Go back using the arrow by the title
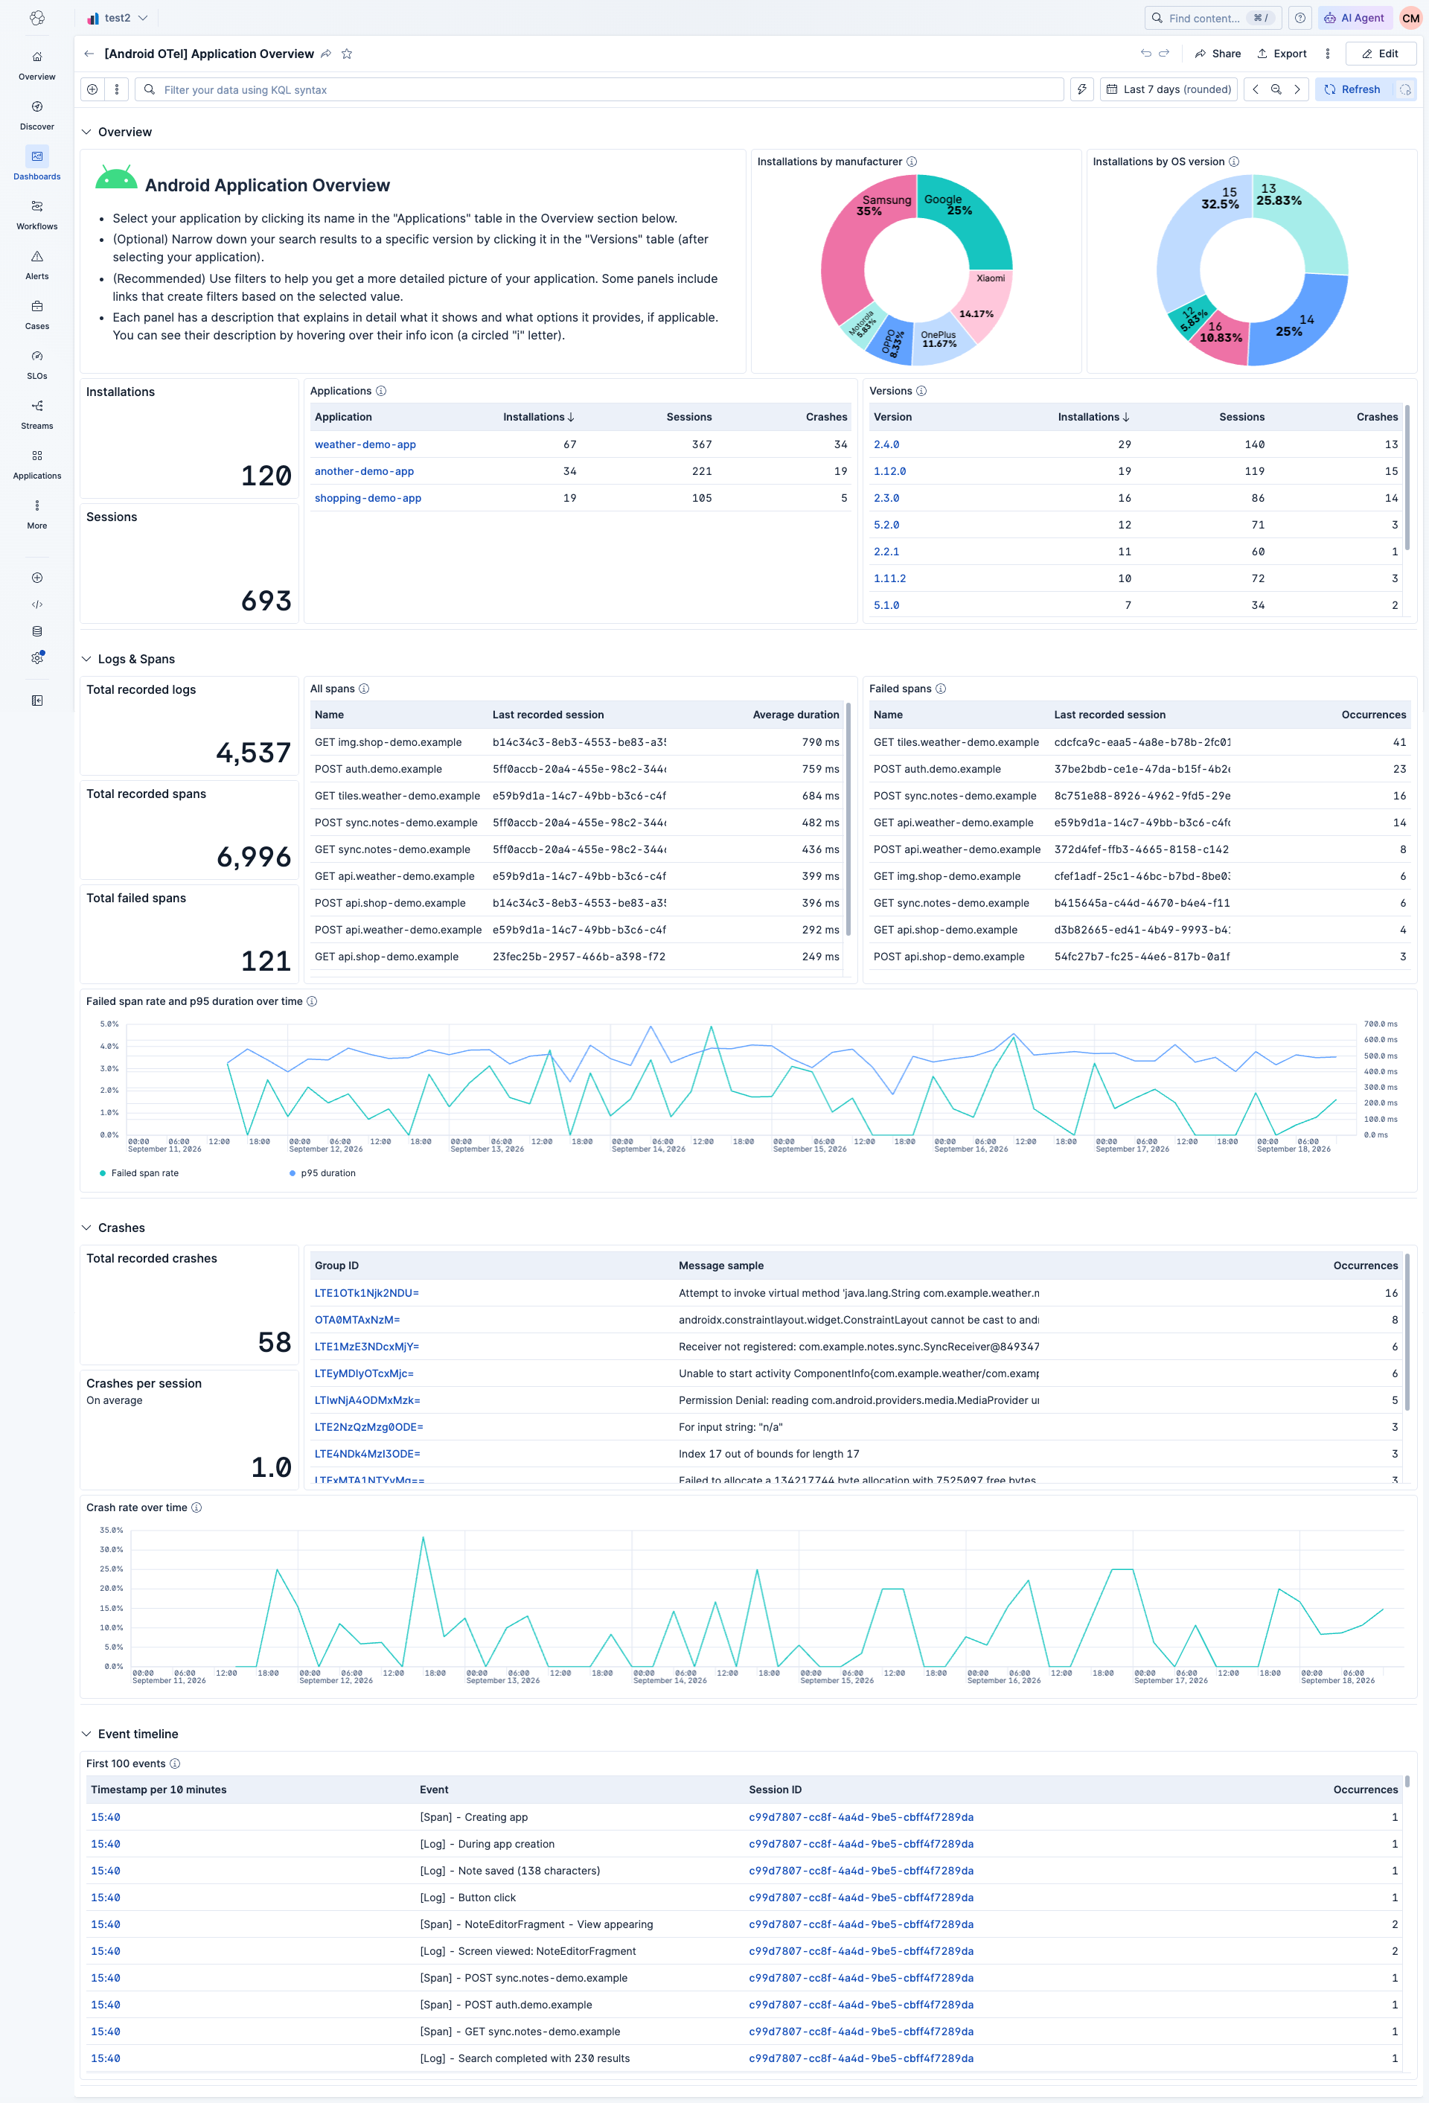1429x2103 pixels. click(89, 54)
